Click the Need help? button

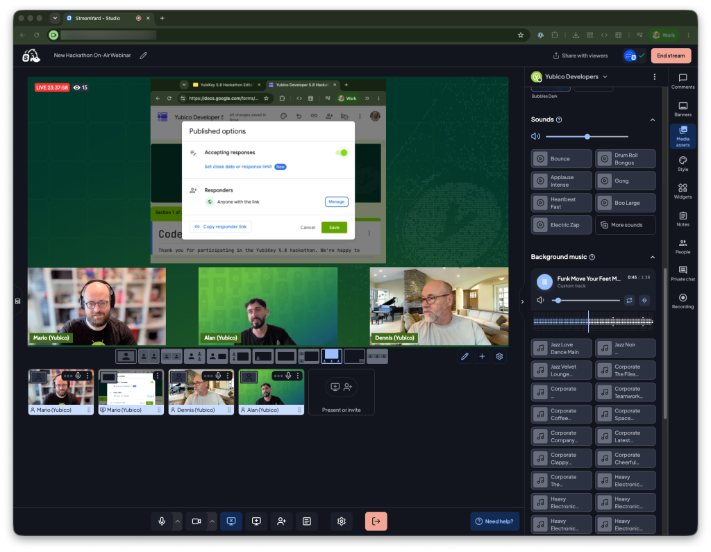pos(494,521)
